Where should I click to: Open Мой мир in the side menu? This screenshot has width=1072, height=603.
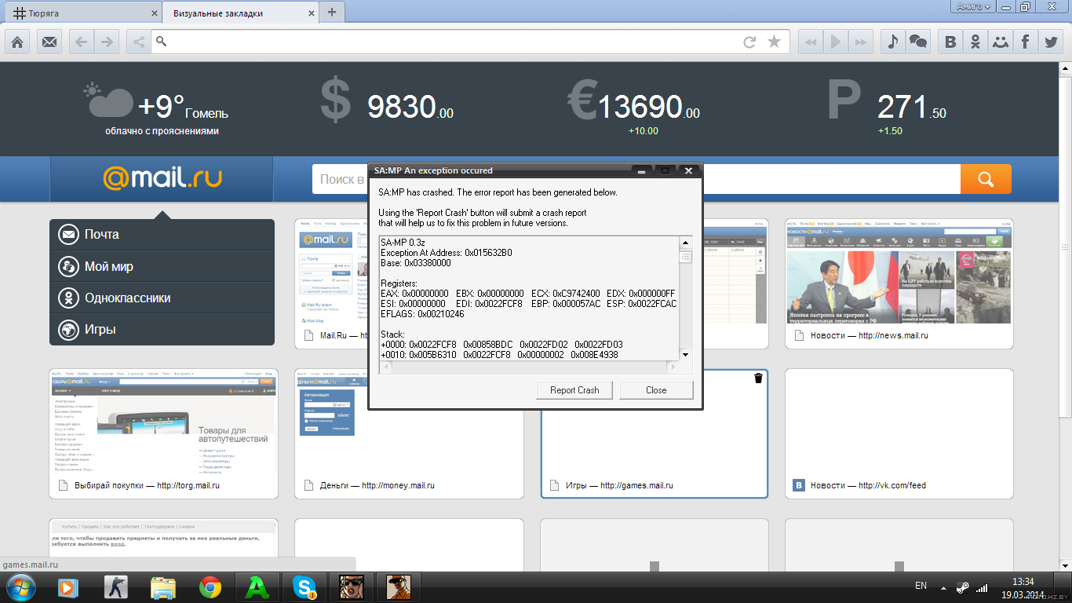(x=162, y=266)
